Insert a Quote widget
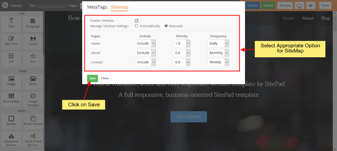This screenshot has width=337, height=151. [33, 41]
